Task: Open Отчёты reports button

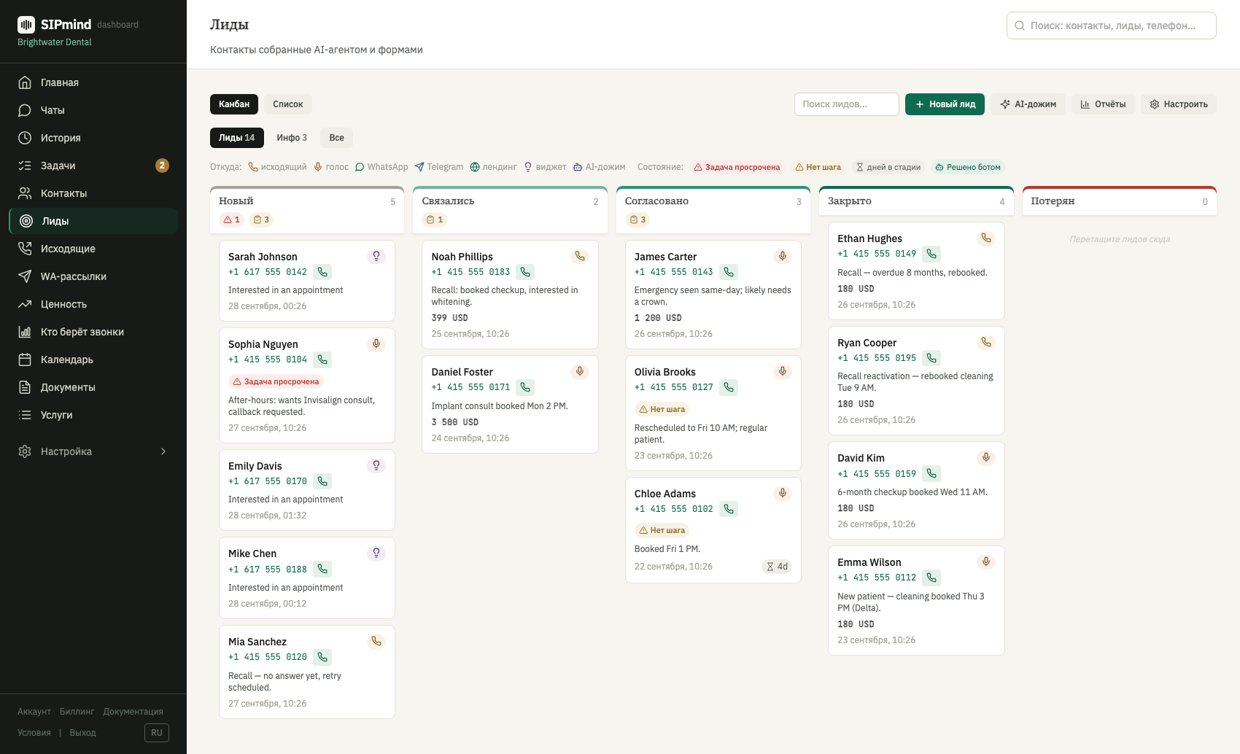Action: (x=1103, y=104)
